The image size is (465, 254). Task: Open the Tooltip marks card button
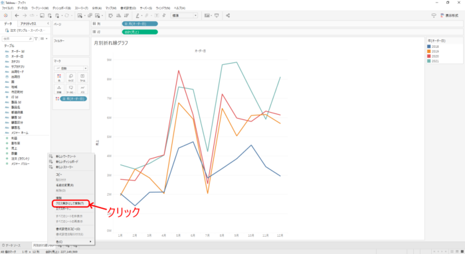pos(71,89)
